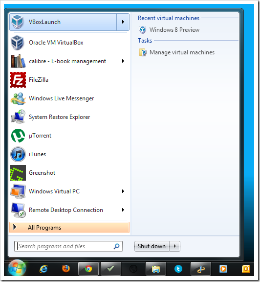Click the Windows Start orb

[17, 268]
